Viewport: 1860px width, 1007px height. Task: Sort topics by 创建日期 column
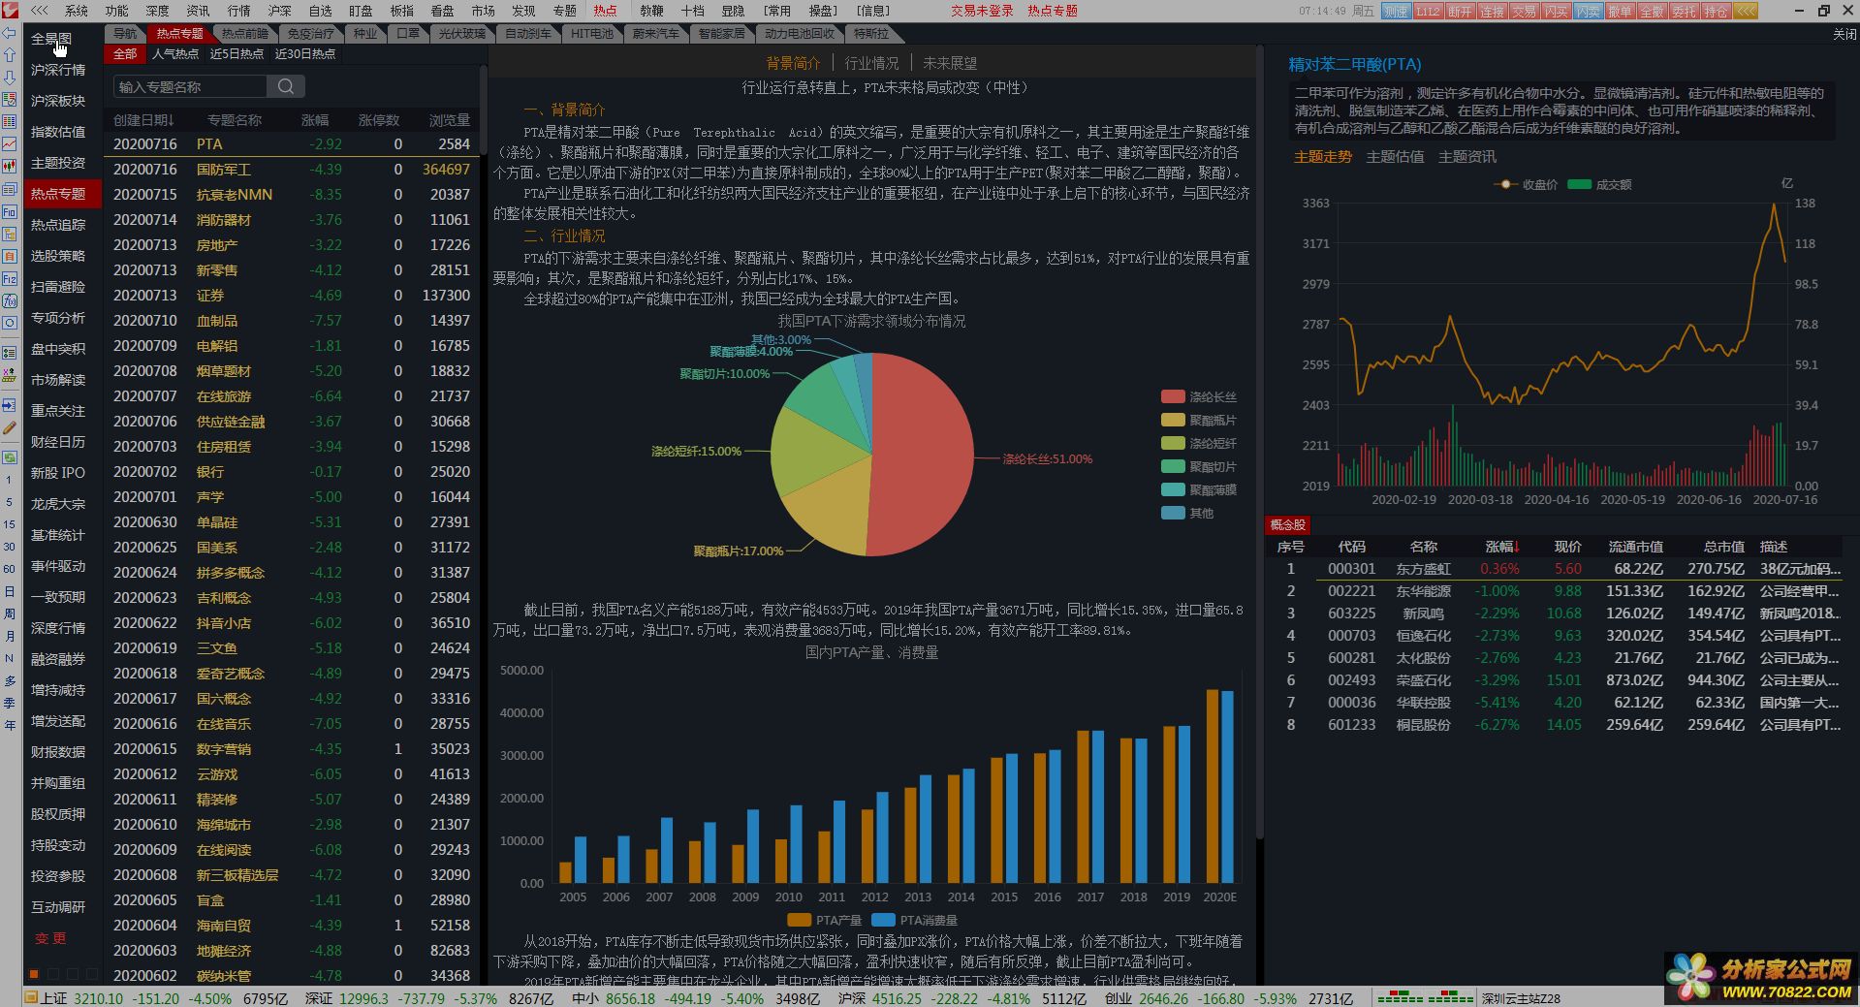[143, 120]
